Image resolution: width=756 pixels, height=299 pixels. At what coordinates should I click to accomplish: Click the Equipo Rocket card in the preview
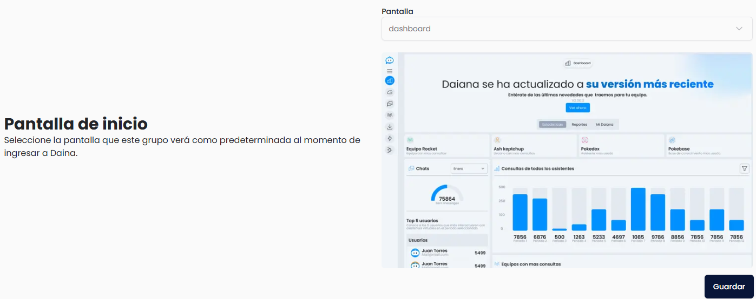click(447, 146)
